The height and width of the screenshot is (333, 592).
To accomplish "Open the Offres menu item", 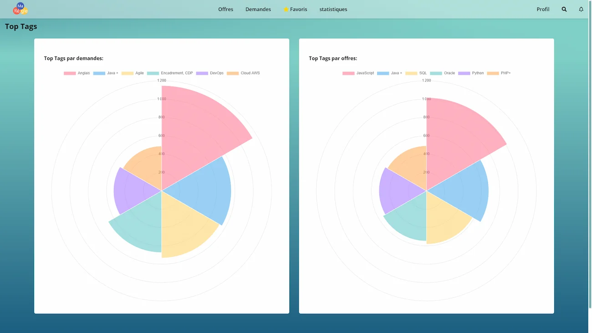I will point(225,9).
